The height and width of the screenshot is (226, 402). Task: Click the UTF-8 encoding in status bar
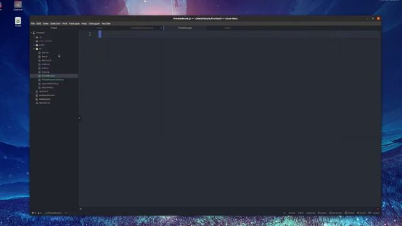pyautogui.click(x=300, y=213)
